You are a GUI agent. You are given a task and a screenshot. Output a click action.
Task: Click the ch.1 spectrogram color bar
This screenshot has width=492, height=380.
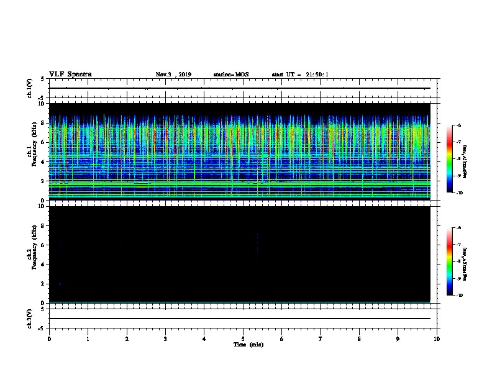pos(450,159)
